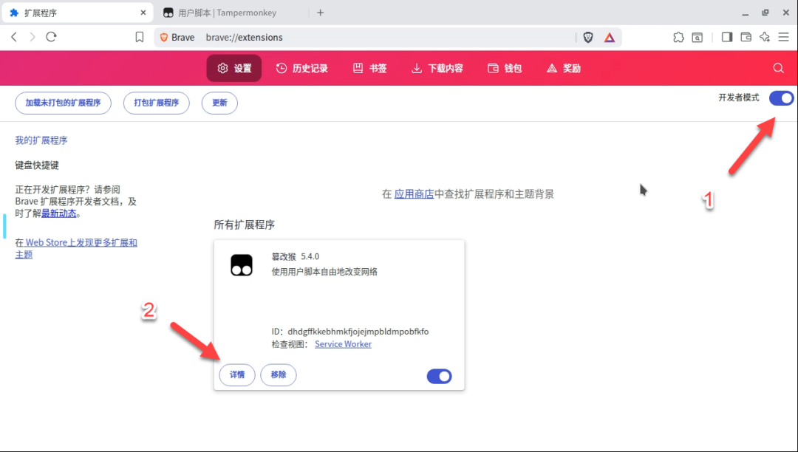Open Brave Shields lion icon in address bar
The height and width of the screenshot is (452, 798).
588,37
